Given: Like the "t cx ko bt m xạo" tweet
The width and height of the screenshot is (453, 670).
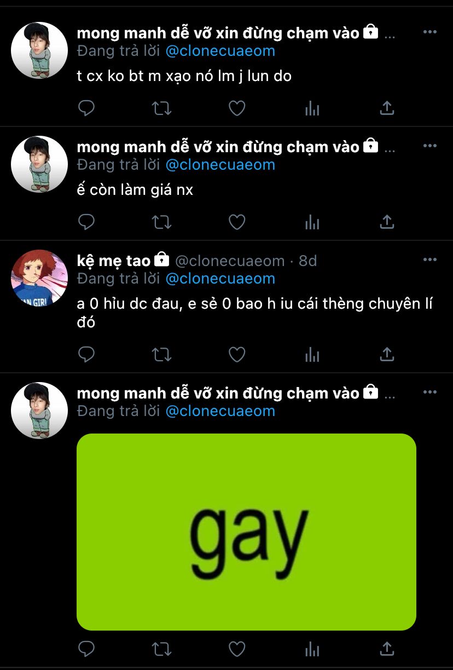Looking at the screenshot, I should [236, 108].
